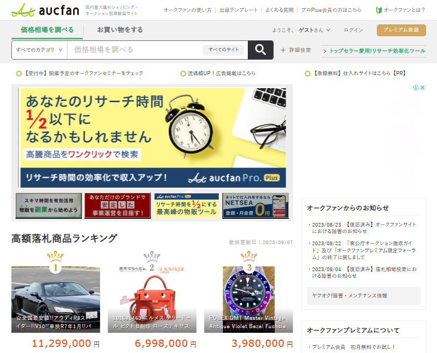The height and width of the screenshot is (353, 437).
Task: Click the ログイン link
Action: point(353,30)
